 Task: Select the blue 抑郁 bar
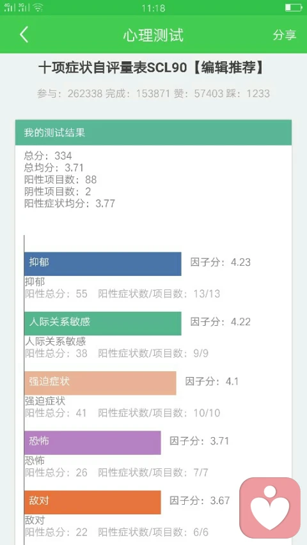pyautogui.click(x=103, y=264)
